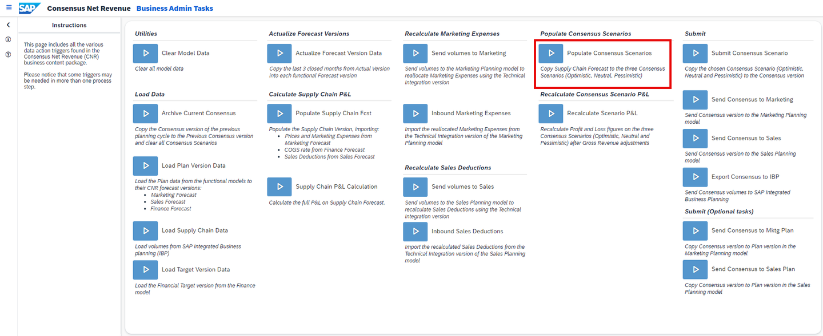Trigger Inbound Marketing Expenses play button

click(415, 114)
